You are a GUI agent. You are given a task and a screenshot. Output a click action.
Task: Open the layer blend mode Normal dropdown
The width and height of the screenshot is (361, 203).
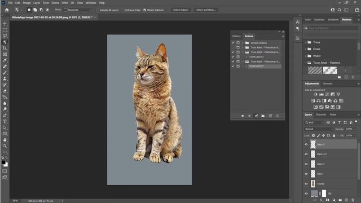point(319,129)
